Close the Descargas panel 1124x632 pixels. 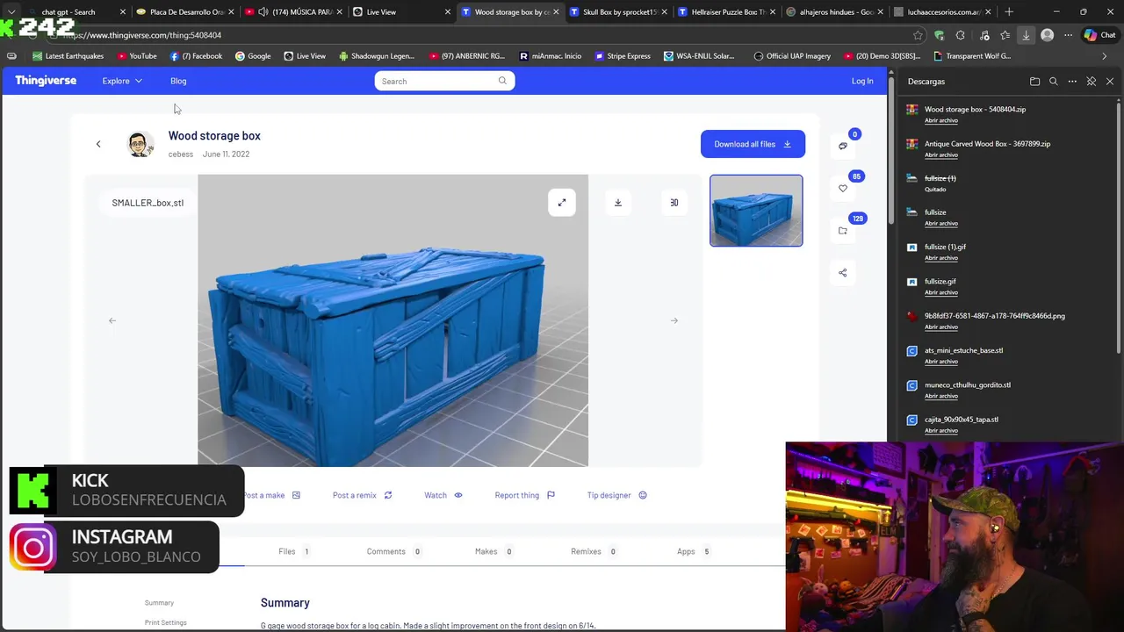tap(1110, 82)
